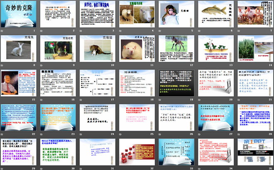Select the 克隆猫 cat slide

[98, 49]
